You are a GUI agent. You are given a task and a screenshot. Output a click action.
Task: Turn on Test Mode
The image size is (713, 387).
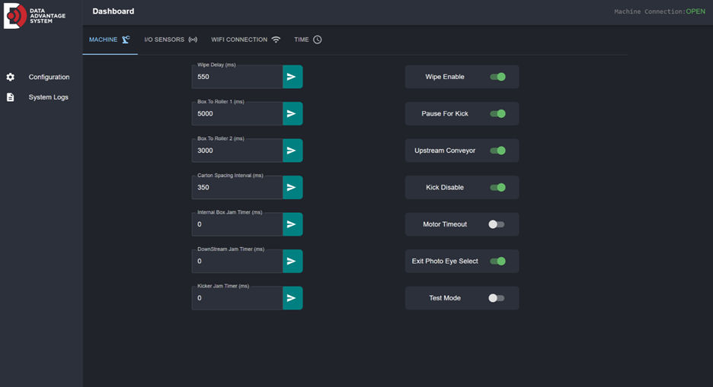[x=496, y=298]
